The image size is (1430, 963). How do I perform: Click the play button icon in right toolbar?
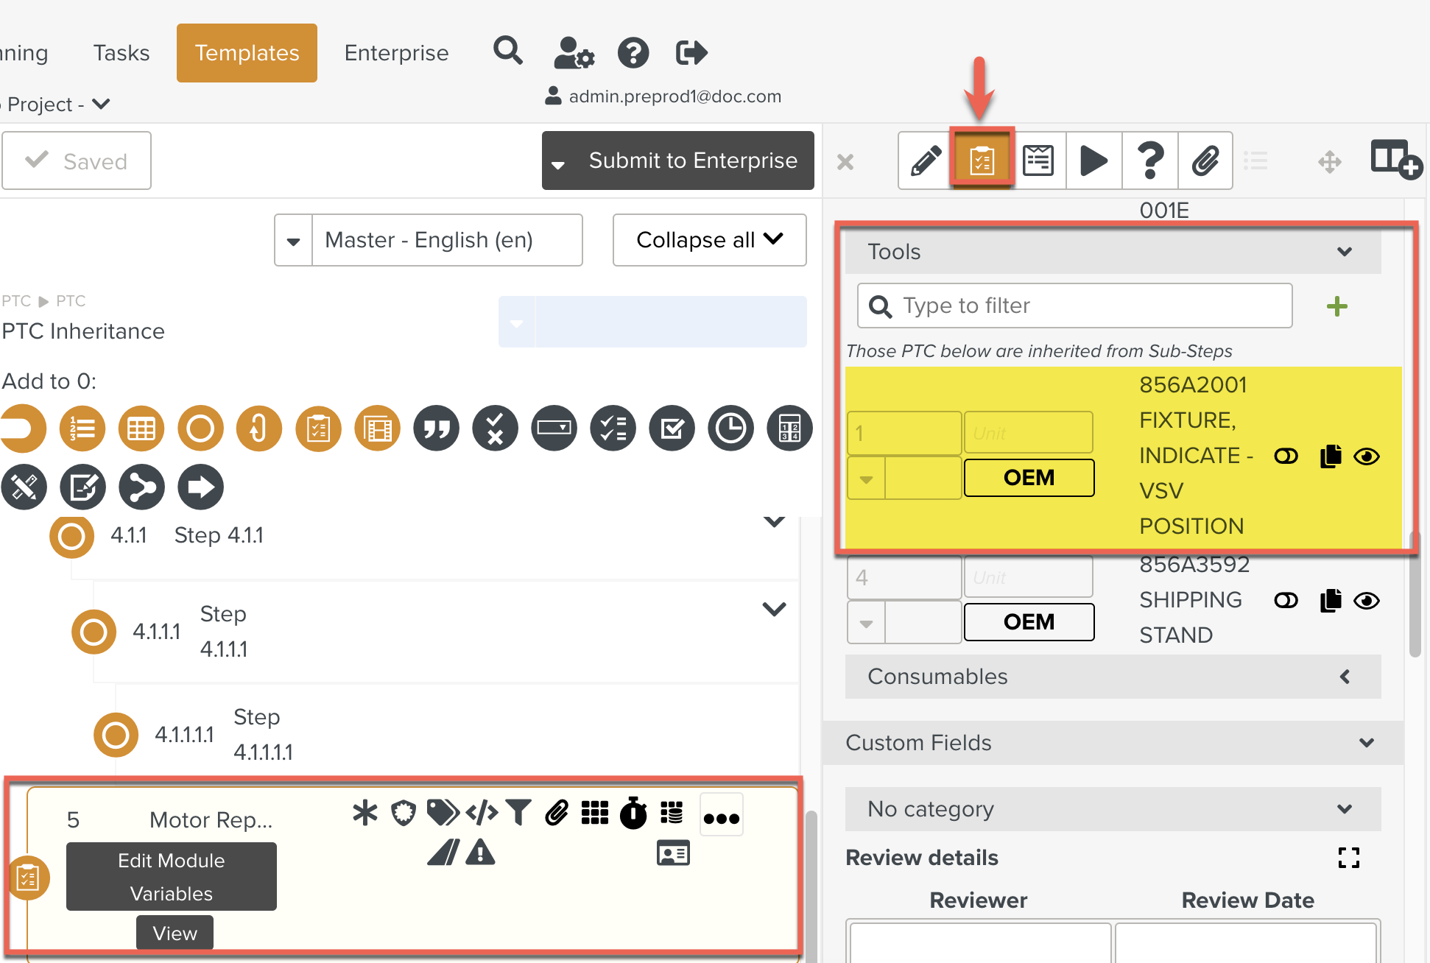coord(1093,160)
